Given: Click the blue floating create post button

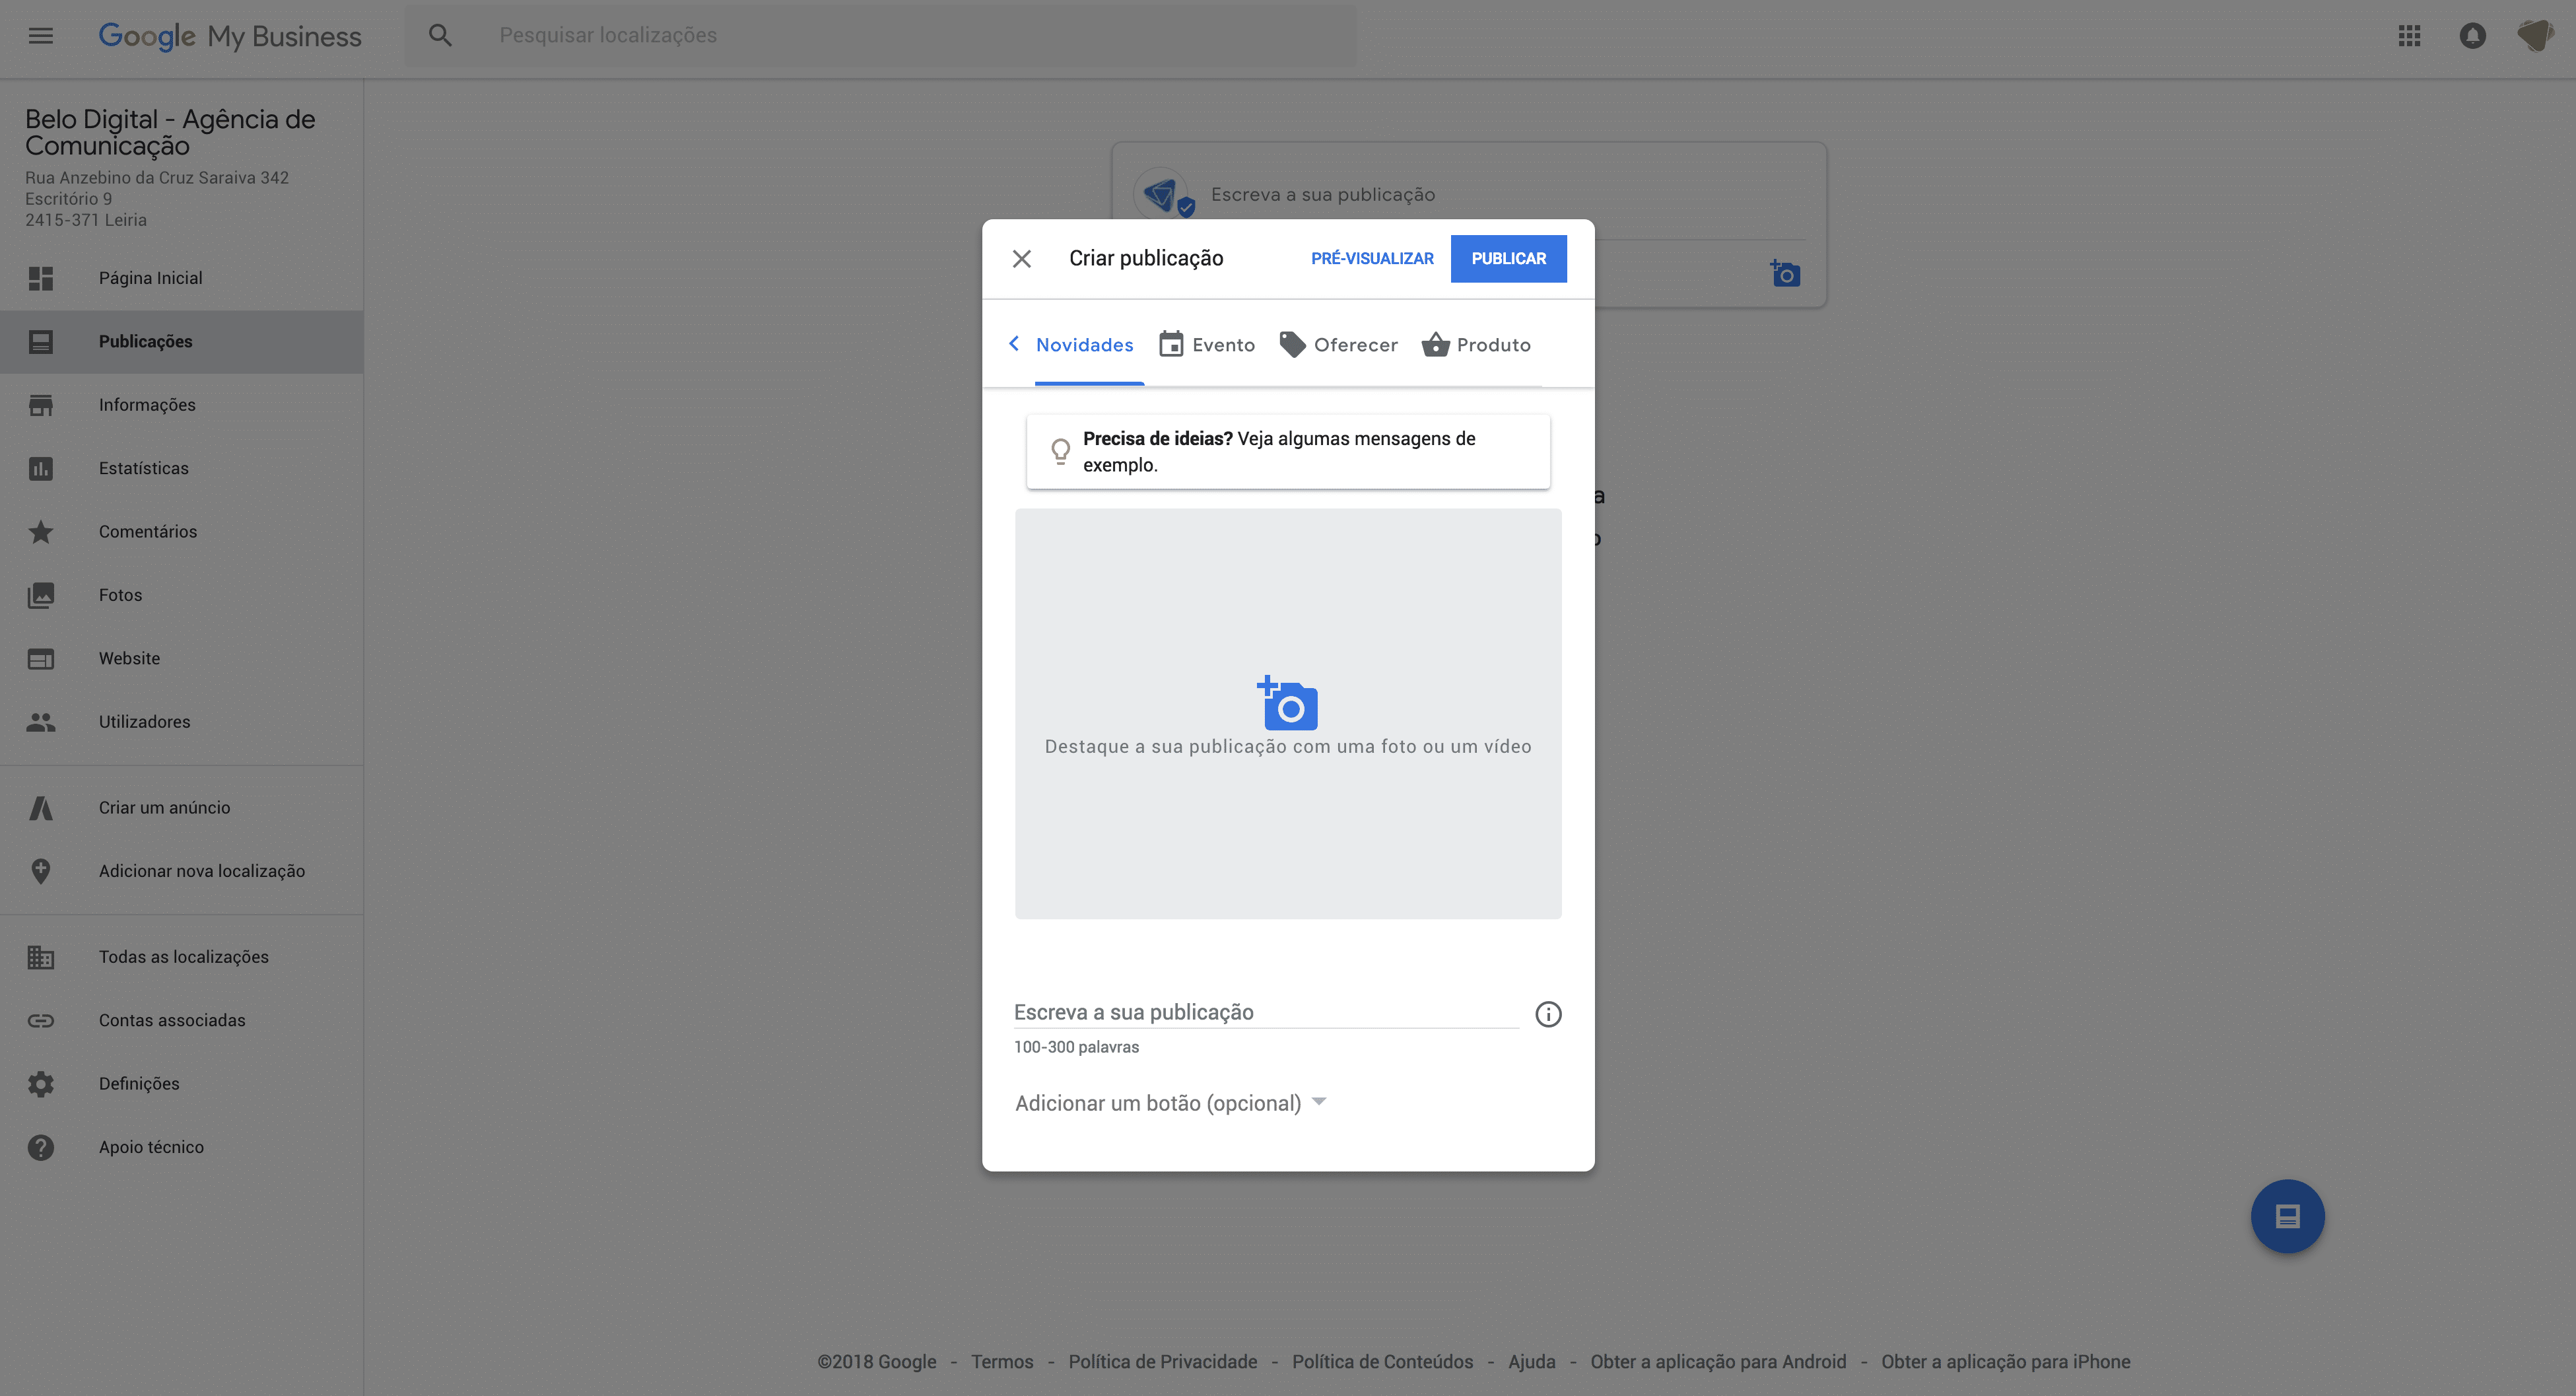Looking at the screenshot, I should tap(2287, 1216).
